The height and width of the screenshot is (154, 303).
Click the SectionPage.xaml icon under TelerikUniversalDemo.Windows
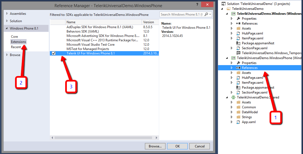click(238, 48)
